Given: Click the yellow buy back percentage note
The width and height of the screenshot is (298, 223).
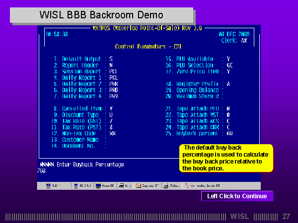Looking at the screenshot, I should pyautogui.click(x=226, y=158).
